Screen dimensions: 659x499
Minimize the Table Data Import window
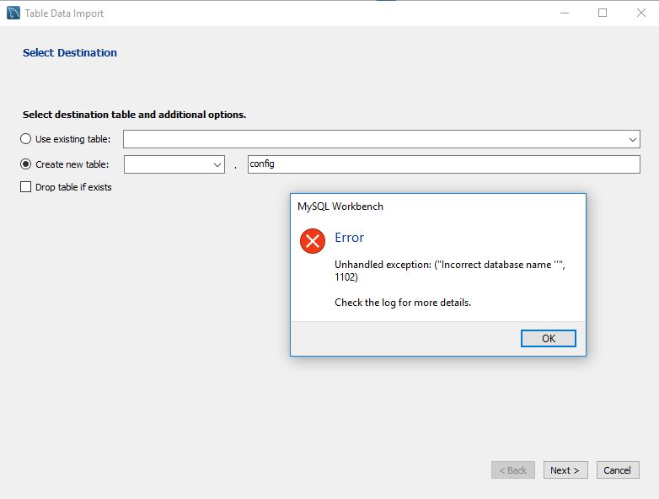pyautogui.click(x=565, y=13)
